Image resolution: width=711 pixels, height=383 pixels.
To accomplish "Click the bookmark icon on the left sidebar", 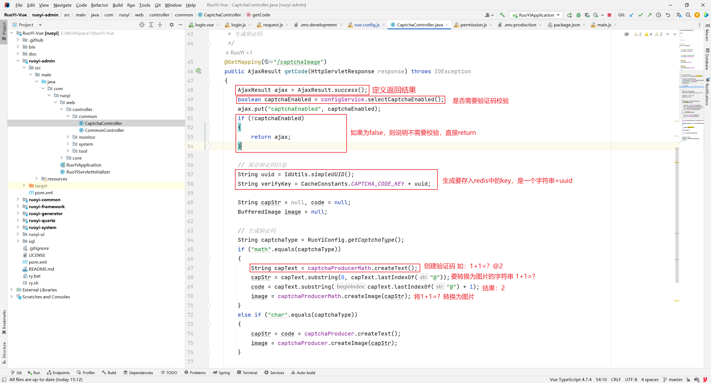I will [3, 329].
